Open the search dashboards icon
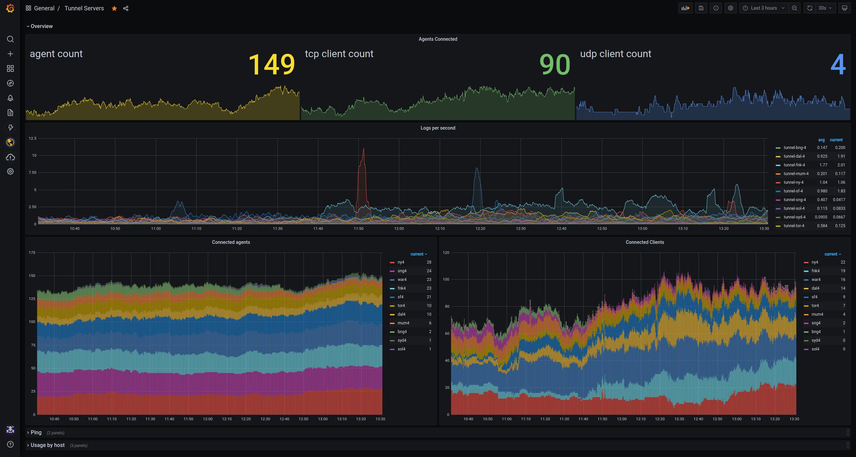This screenshot has width=856, height=457. [10, 39]
